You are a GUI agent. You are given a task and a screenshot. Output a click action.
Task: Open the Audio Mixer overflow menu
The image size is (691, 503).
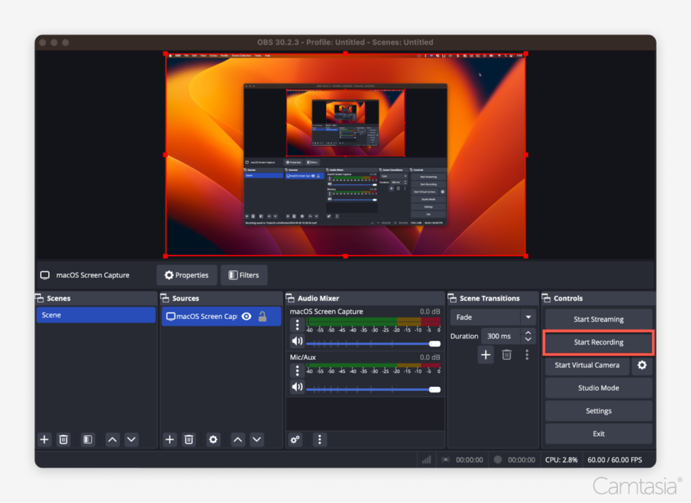[319, 440]
